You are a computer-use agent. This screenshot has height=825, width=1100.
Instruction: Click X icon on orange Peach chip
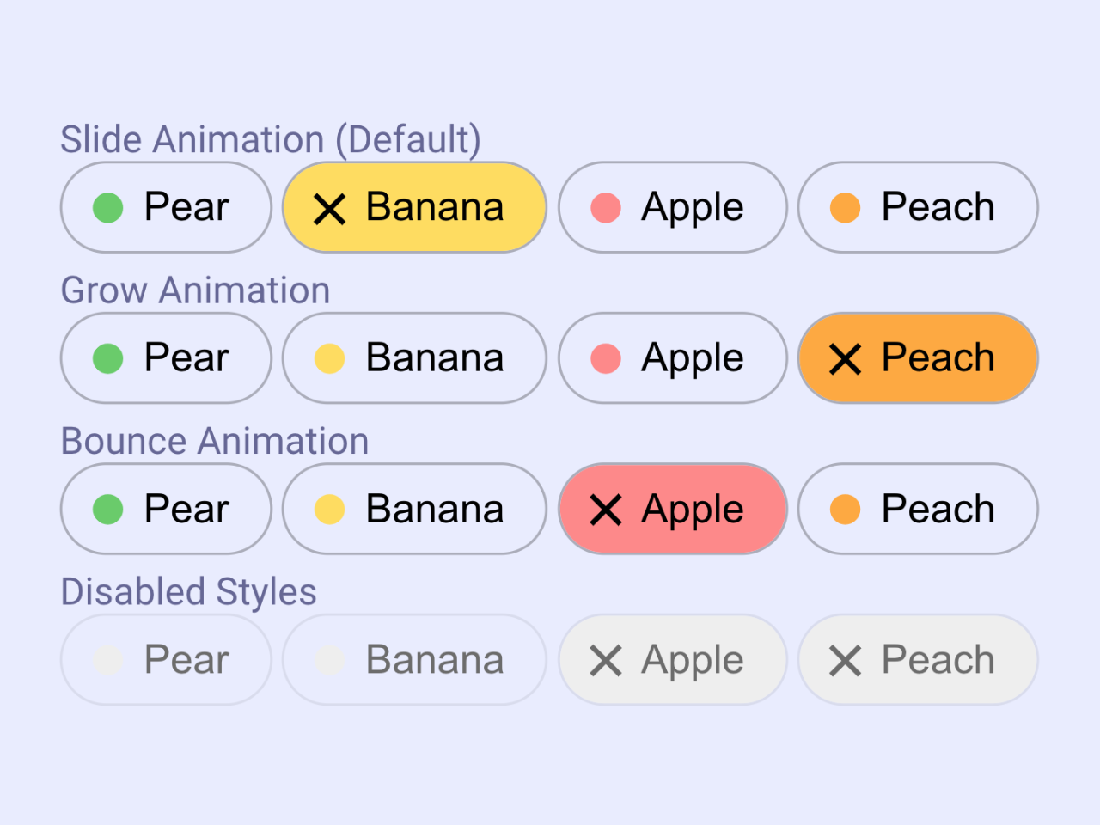click(x=845, y=358)
